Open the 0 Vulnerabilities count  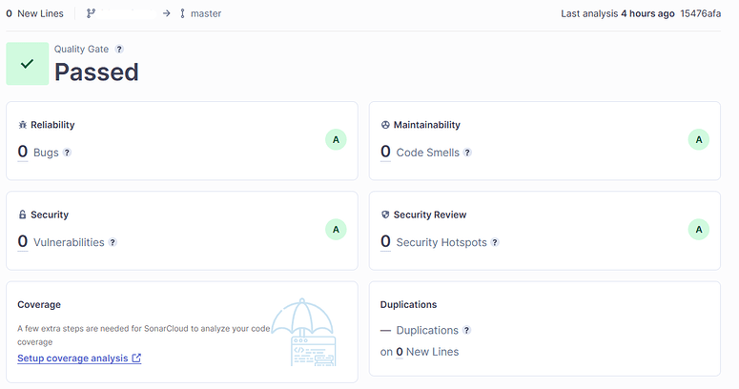pos(23,242)
